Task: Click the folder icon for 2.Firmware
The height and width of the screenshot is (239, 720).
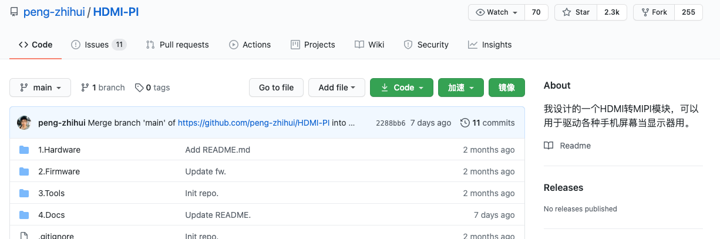Action: pyautogui.click(x=24, y=171)
